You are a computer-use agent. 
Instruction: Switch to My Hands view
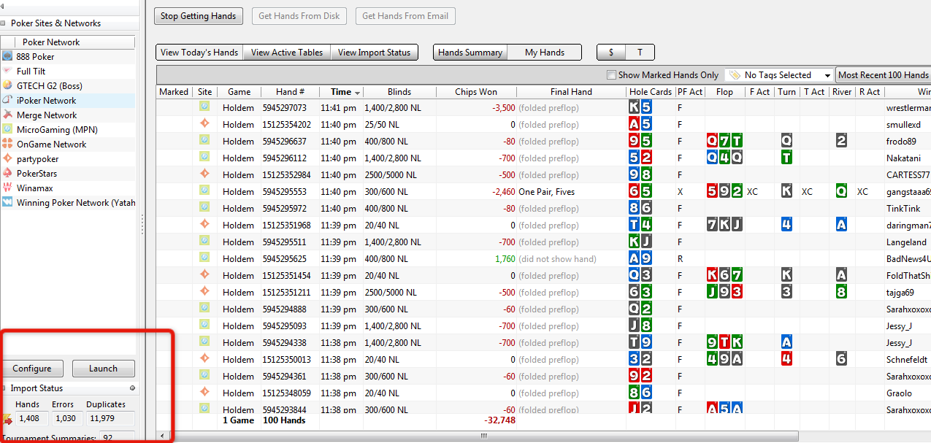[x=545, y=53]
